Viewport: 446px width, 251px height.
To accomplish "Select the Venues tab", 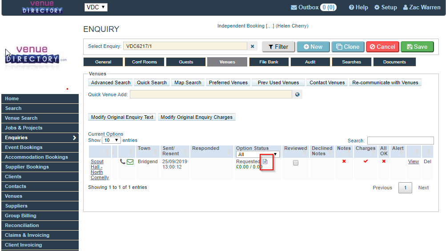I will 227,62.
